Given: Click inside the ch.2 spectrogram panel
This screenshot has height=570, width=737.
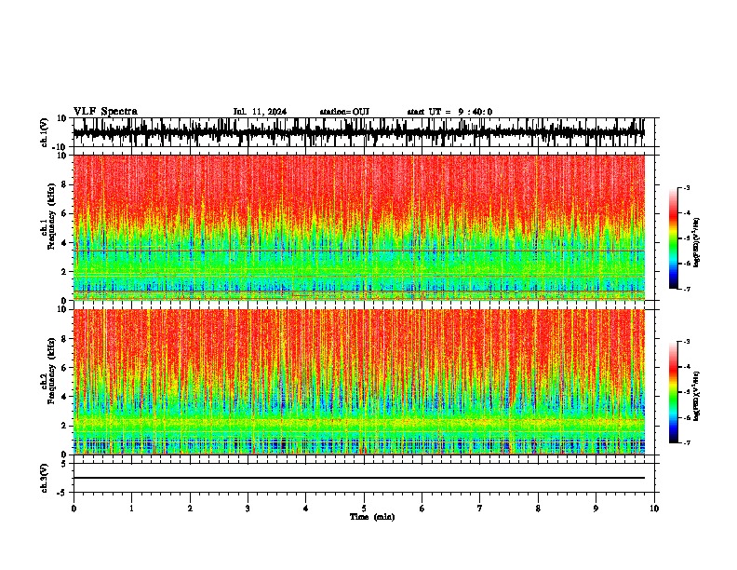Looking at the screenshot, I should pos(358,382).
